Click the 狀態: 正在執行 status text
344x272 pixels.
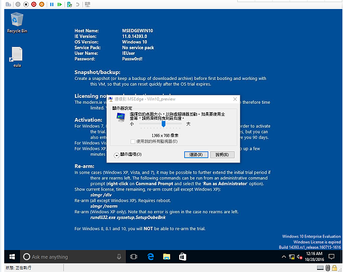pyautogui.click(x=18, y=268)
